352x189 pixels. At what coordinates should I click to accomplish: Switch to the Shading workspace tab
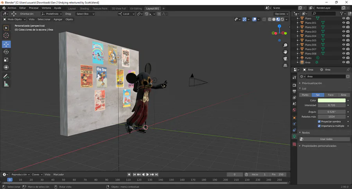coord(84,9)
